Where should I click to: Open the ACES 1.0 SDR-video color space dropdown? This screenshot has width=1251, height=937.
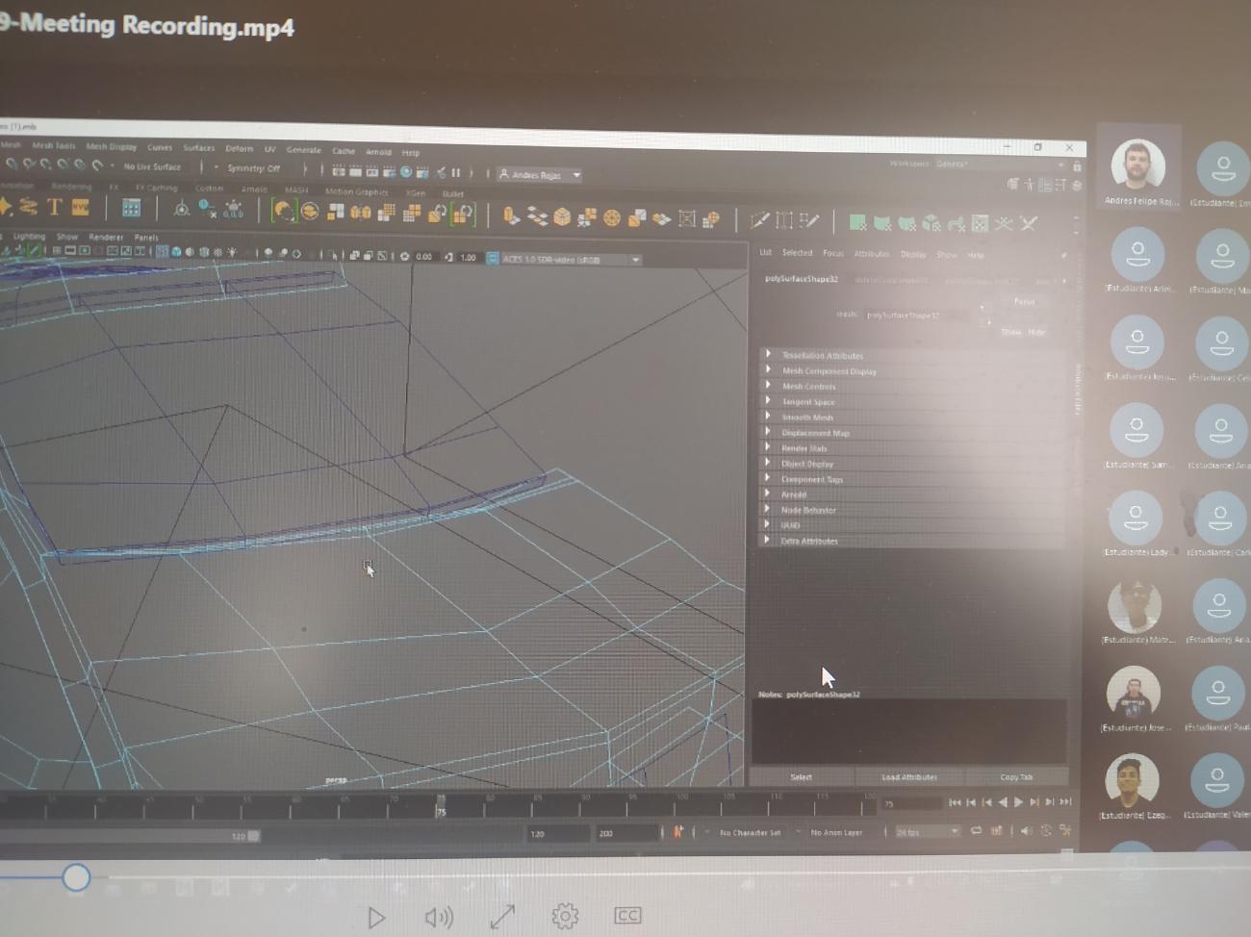point(568,259)
